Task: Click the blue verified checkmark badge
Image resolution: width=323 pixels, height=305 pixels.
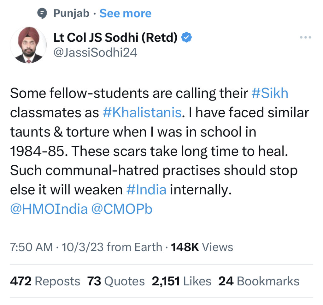Action: pos(187,38)
